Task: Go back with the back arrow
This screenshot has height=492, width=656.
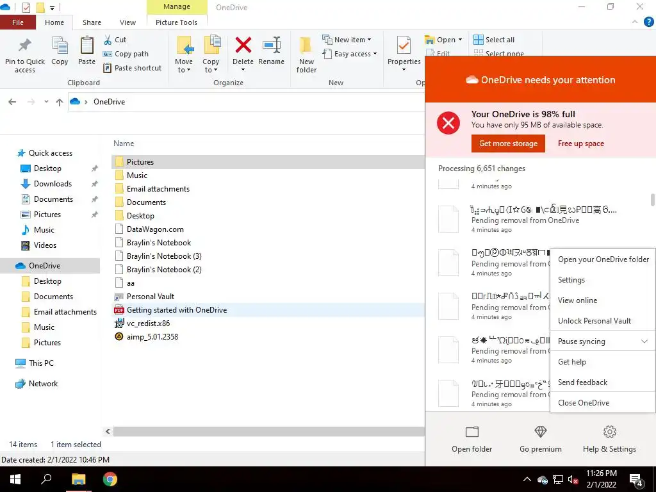Action: tap(12, 102)
